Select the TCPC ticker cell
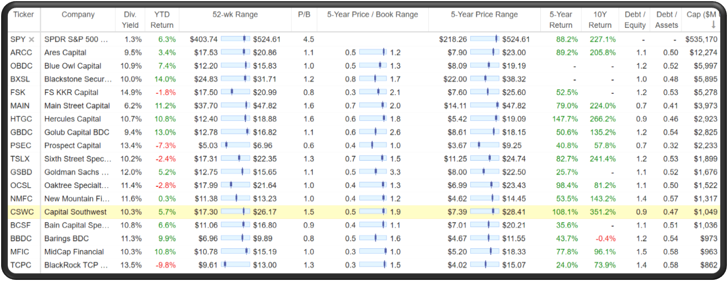Screen dimensions: 728x281 pyautogui.click(x=22, y=265)
